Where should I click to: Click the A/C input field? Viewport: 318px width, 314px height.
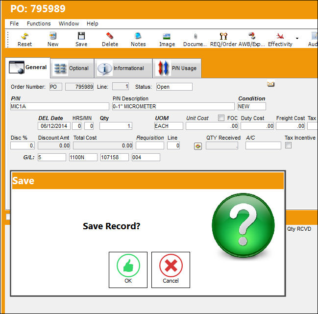click(263, 145)
